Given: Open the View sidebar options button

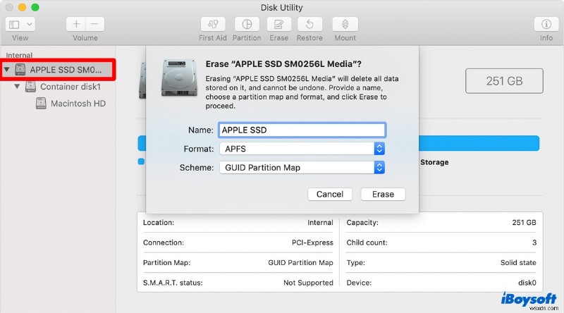Looking at the screenshot, I should pyautogui.click(x=13, y=25).
